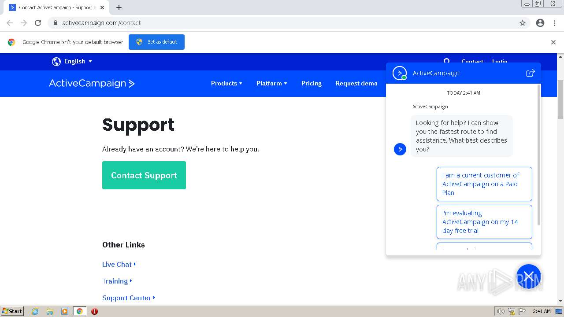Select the Contact ActiveCampaign browser tab
Image resolution: width=564 pixels, height=317 pixels.
[57, 7]
